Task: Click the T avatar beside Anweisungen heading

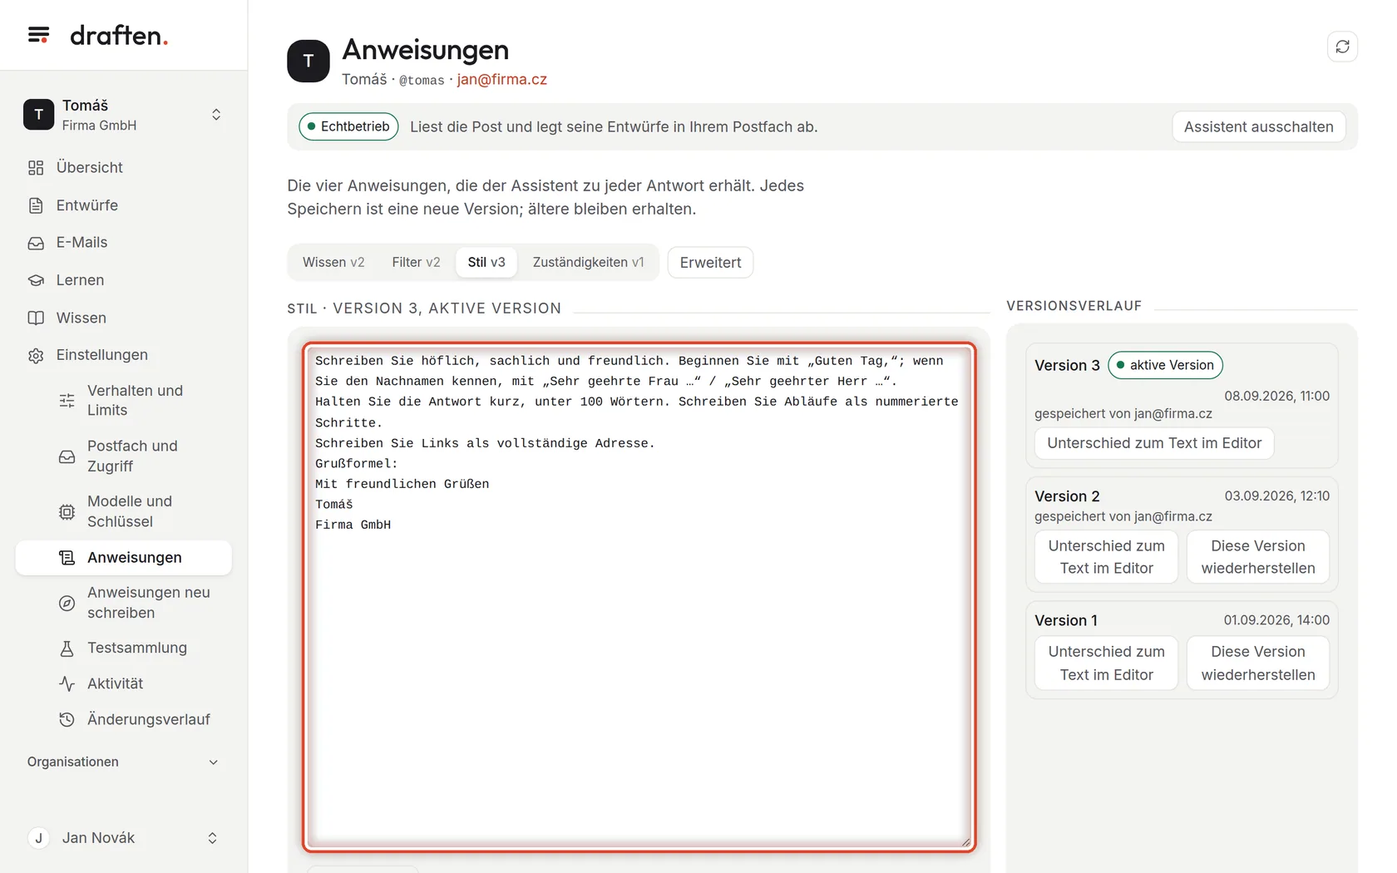Action: 309,61
